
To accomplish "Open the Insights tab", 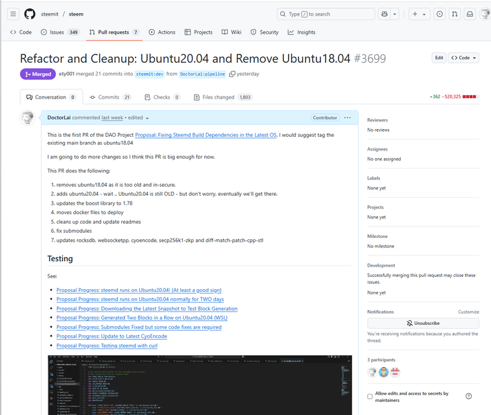I will (x=302, y=32).
